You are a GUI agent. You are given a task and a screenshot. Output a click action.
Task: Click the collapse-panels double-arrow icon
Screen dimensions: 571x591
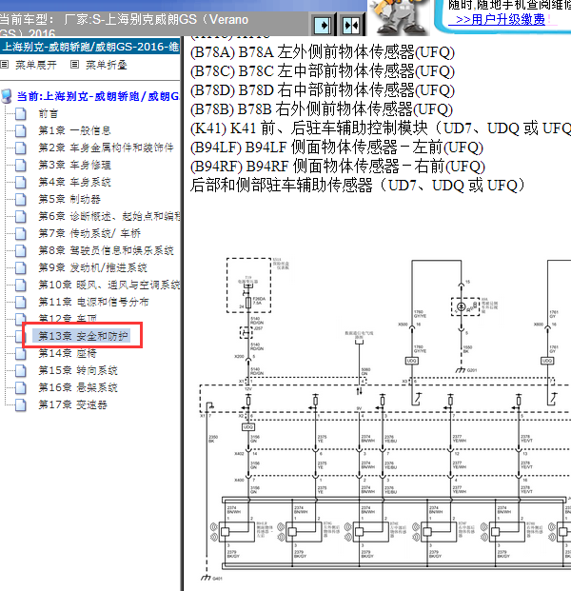351,26
